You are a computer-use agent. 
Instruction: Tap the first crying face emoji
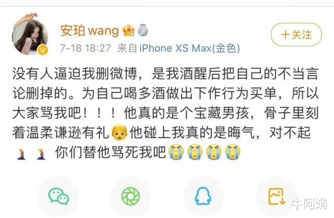[x=176, y=152]
